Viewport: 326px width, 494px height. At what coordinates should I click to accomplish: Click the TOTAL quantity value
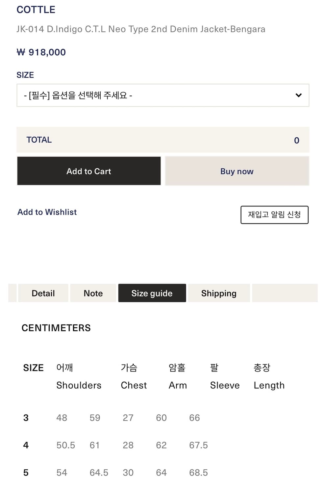pyautogui.click(x=296, y=140)
